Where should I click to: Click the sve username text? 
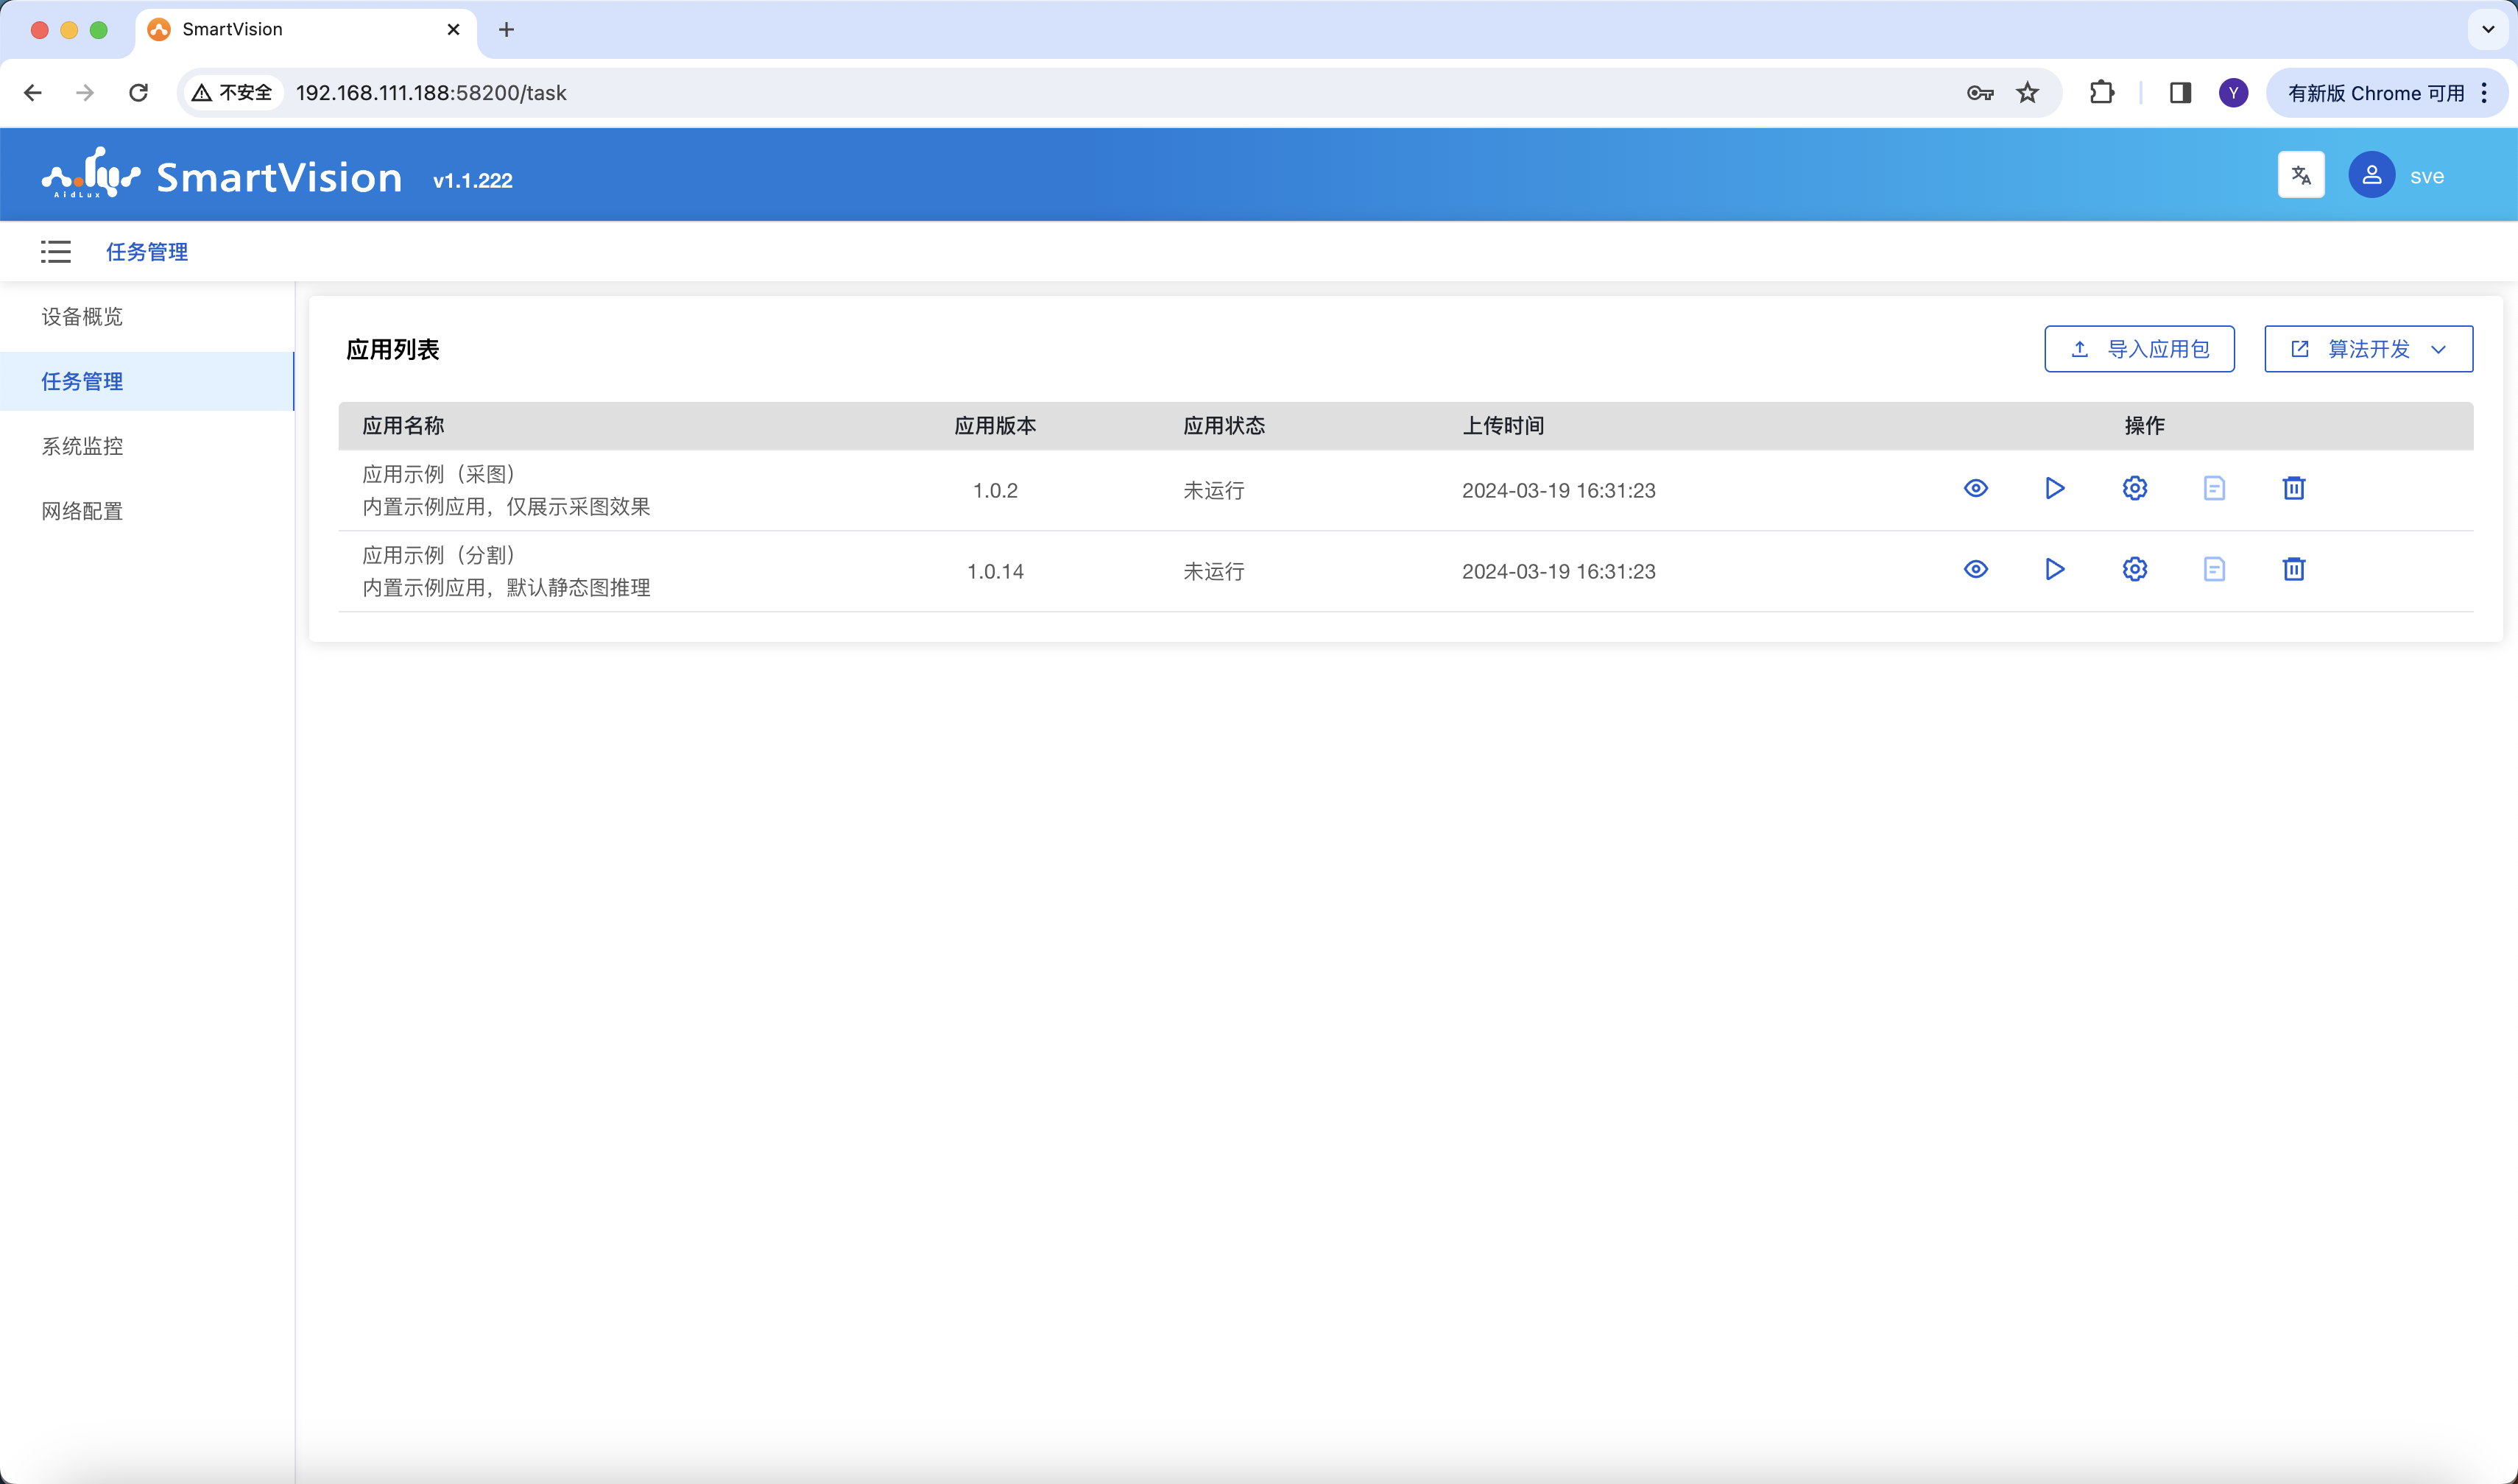[2427, 176]
